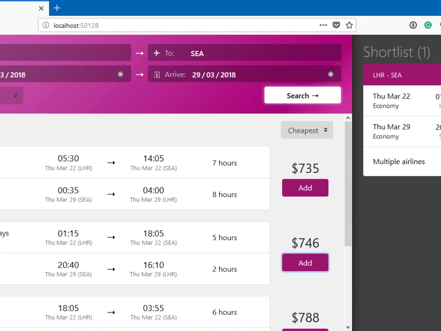Click the 6 hours duration
Screen dimensions: 441x331
pyautogui.click(x=225, y=312)
